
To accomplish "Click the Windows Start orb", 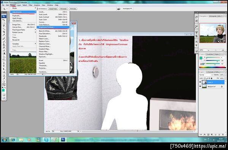I will [4, 140].
